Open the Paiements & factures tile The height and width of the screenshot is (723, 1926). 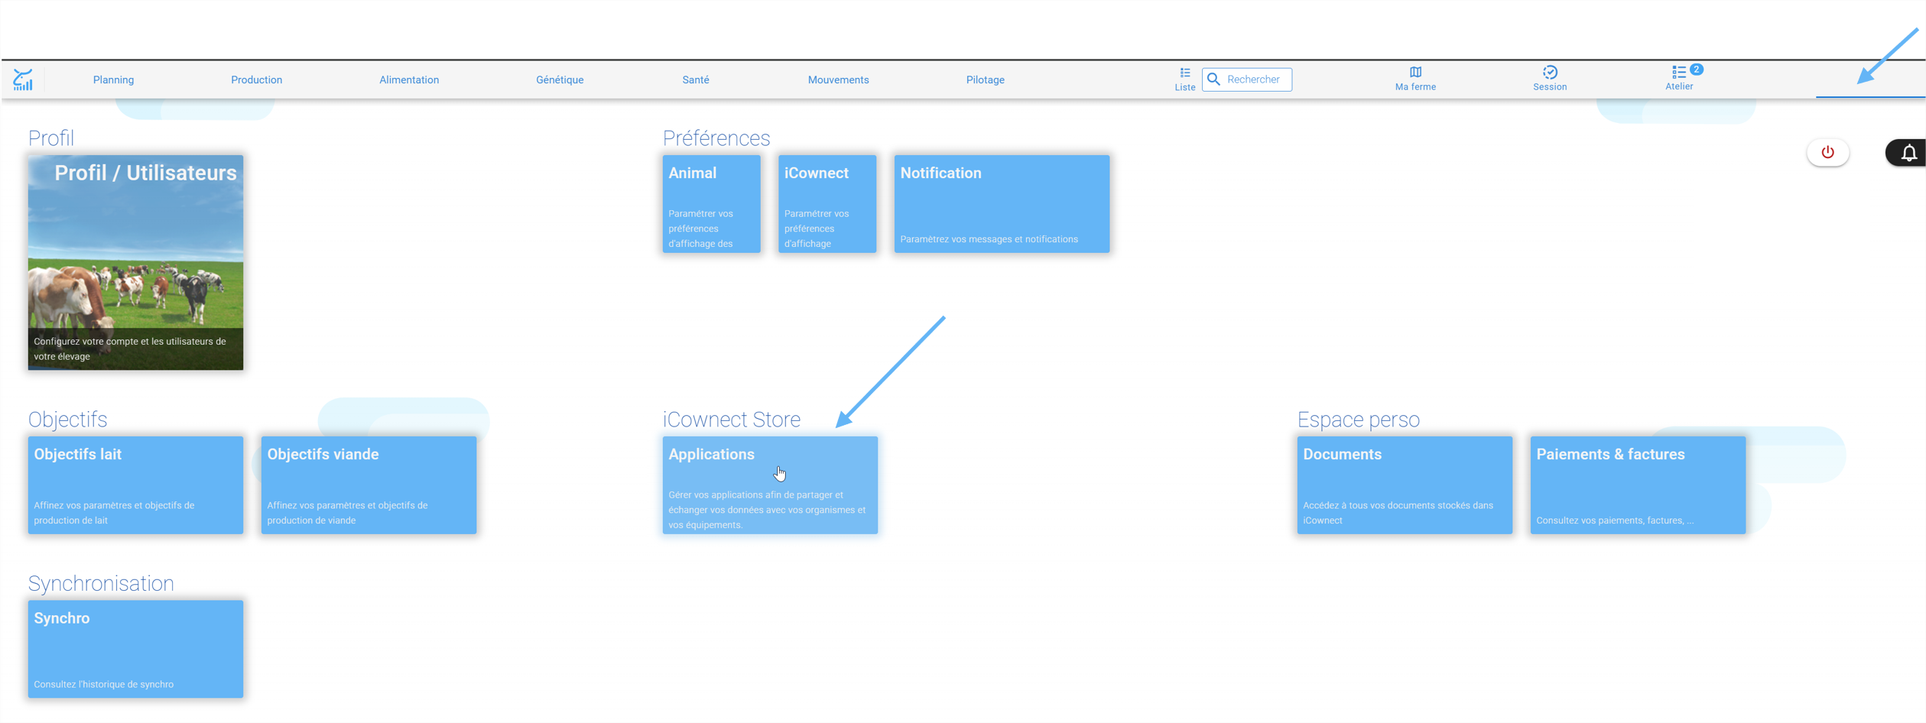click(x=1638, y=485)
